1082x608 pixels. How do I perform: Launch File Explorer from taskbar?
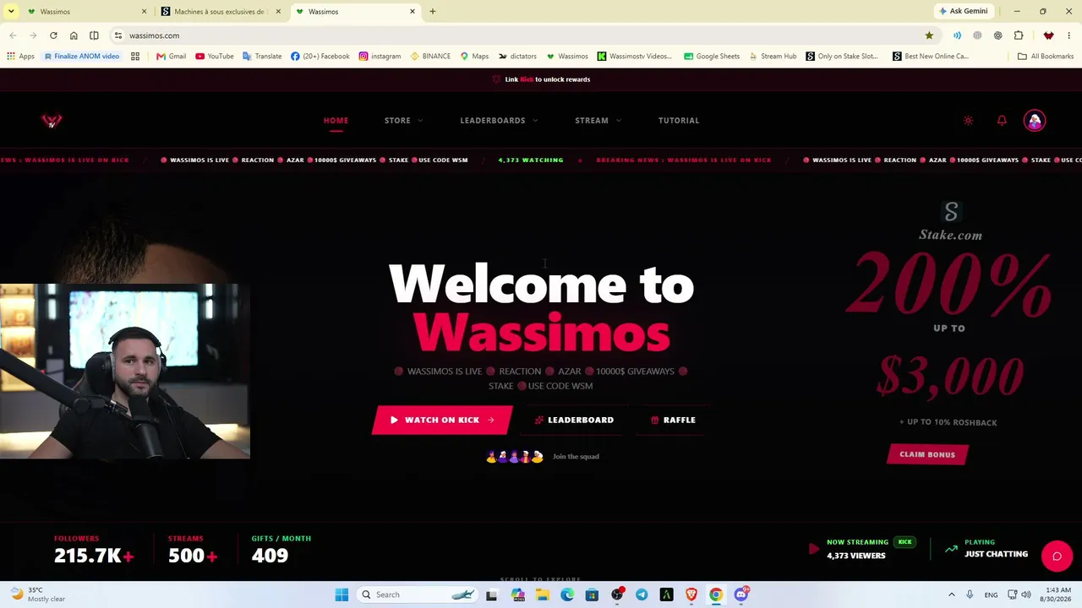tap(542, 594)
